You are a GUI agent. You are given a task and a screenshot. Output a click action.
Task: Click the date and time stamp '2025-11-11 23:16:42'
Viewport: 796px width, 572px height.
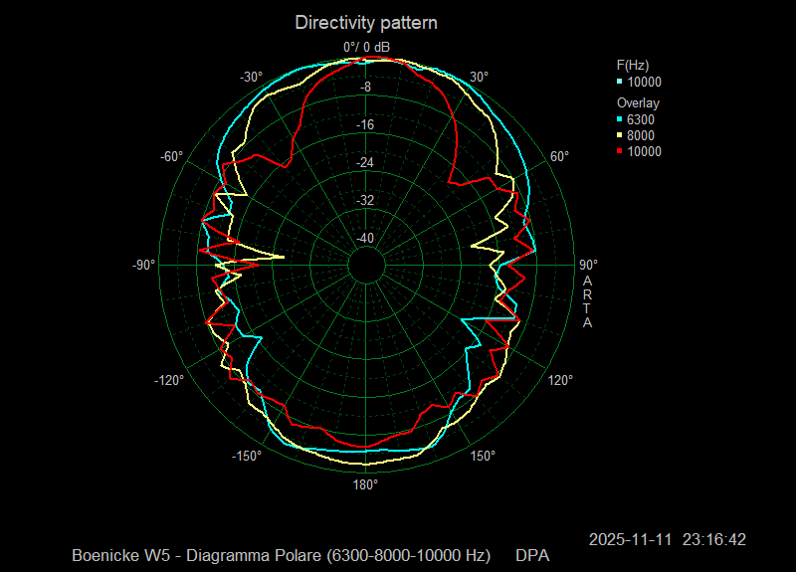667,539
